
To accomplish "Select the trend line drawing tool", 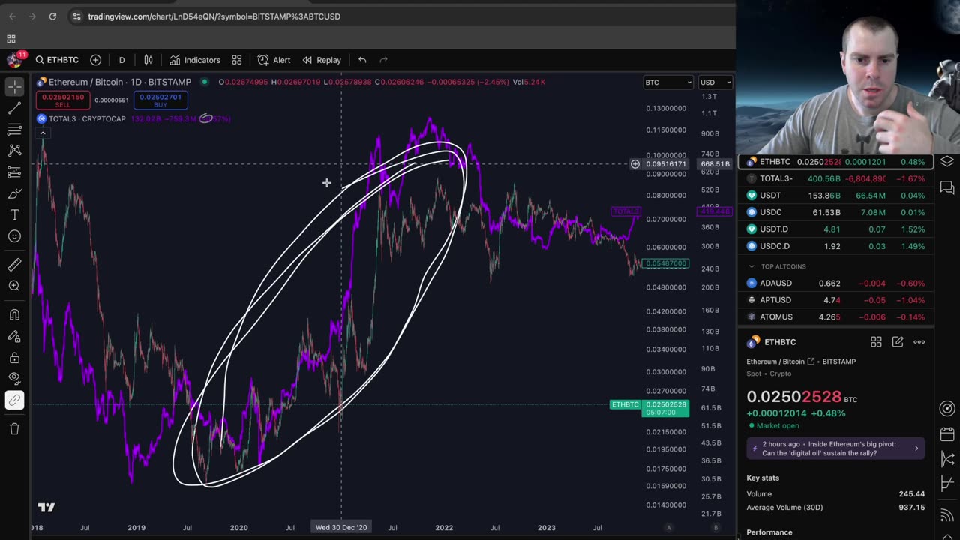I will [14, 109].
